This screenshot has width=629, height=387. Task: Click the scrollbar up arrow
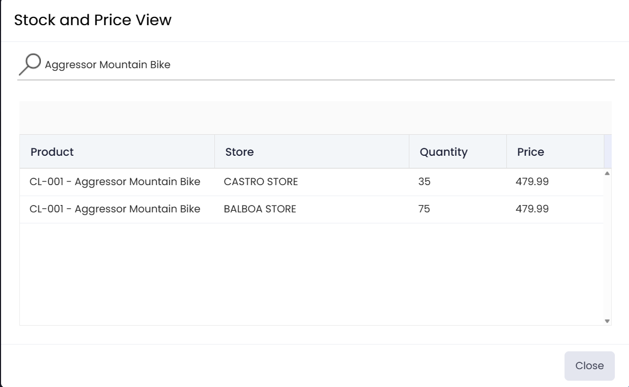click(x=607, y=173)
